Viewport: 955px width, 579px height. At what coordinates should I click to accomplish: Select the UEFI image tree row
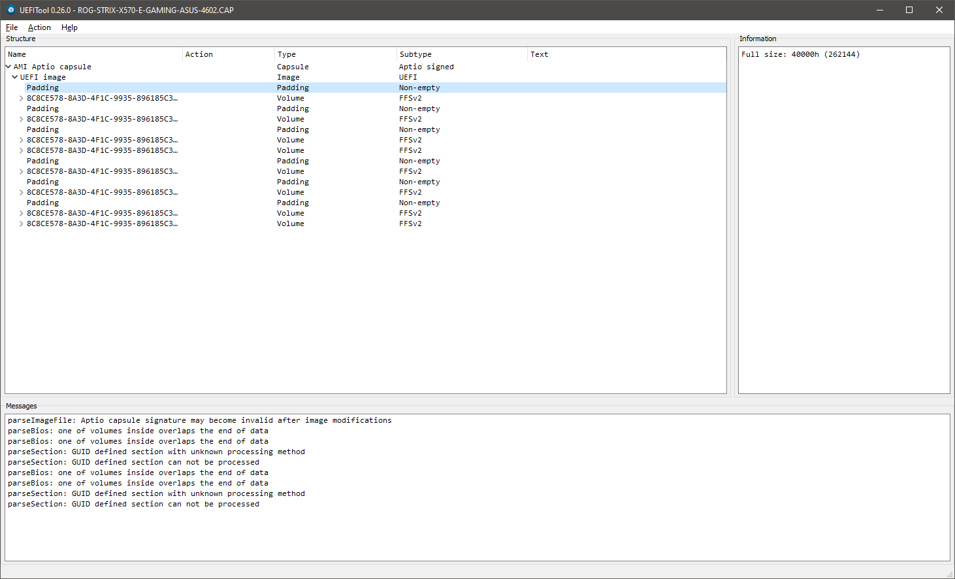coord(366,77)
